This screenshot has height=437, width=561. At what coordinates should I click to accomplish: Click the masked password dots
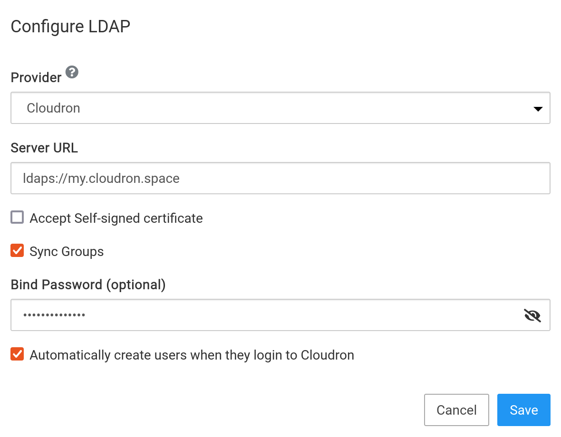[x=55, y=315]
